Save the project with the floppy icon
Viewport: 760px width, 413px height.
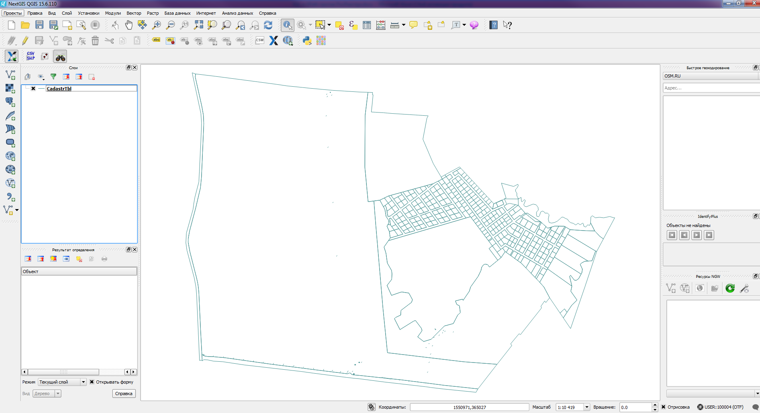[x=39, y=25]
